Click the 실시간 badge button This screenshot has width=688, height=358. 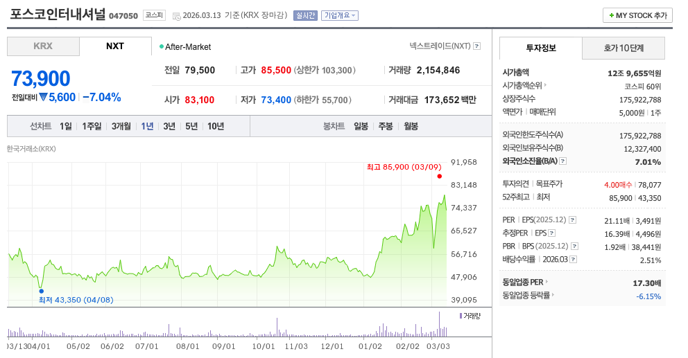(x=305, y=16)
